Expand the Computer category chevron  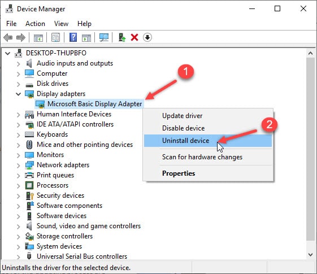click(x=19, y=74)
